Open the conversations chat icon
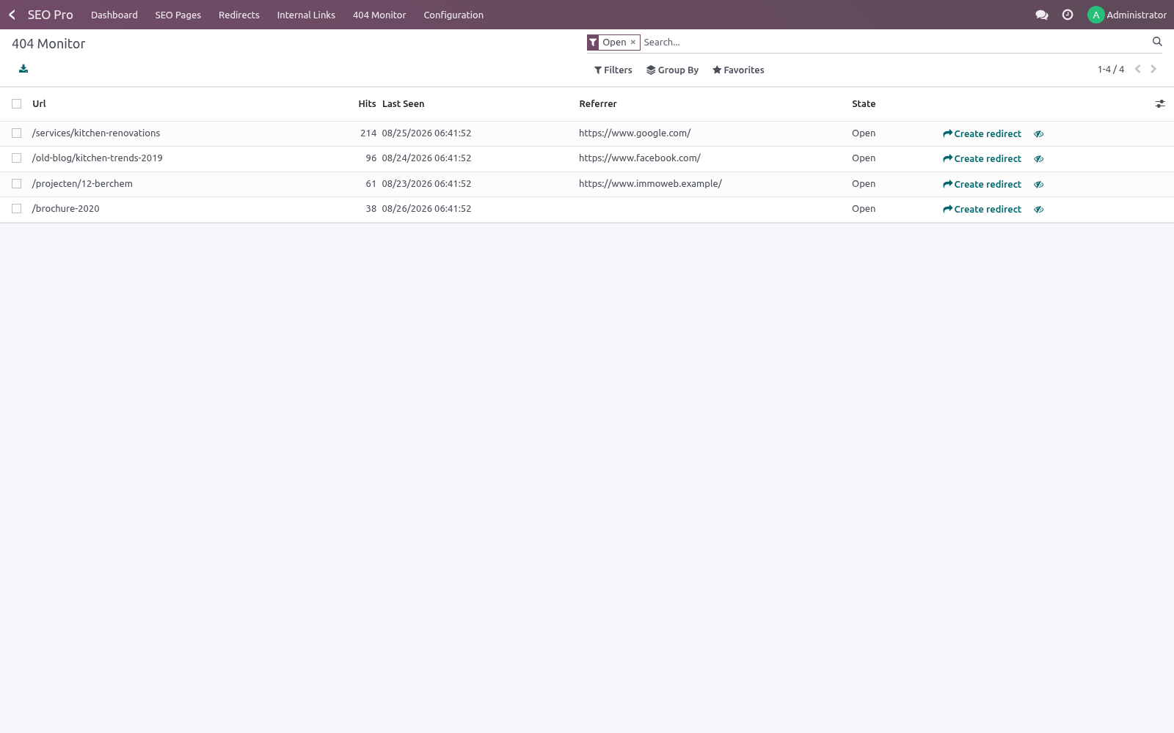This screenshot has width=1174, height=733. tap(1041, 15)
